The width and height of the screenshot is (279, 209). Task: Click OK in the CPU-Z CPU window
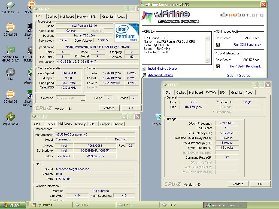(131, 108)
